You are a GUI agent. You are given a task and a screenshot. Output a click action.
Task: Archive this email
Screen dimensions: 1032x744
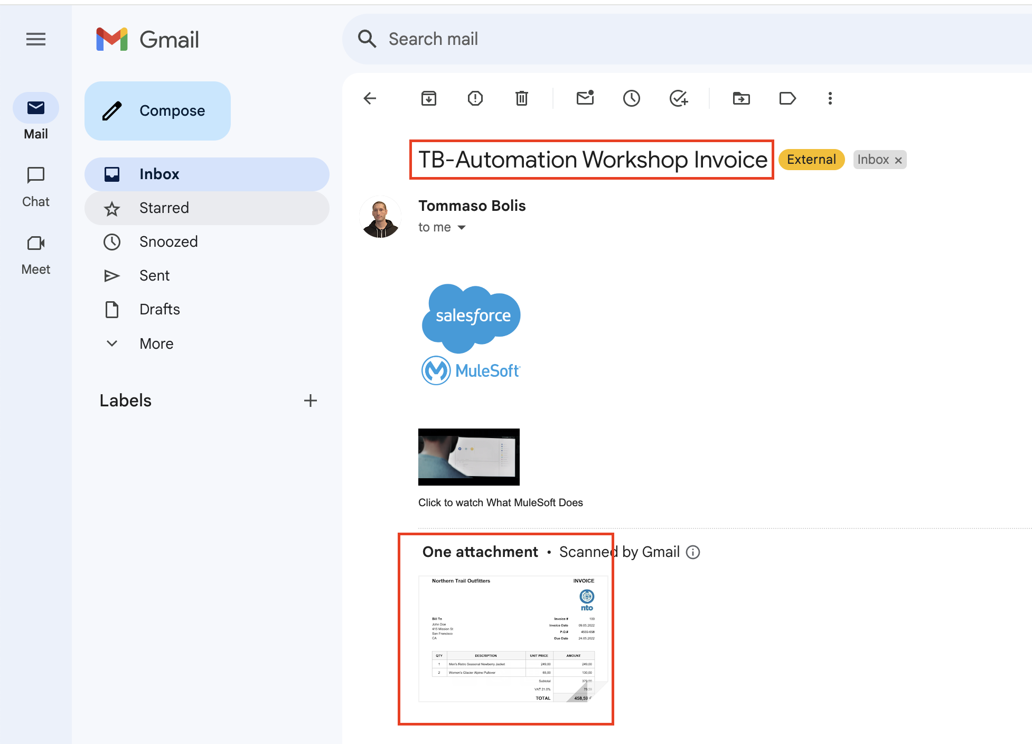[429, 98]
